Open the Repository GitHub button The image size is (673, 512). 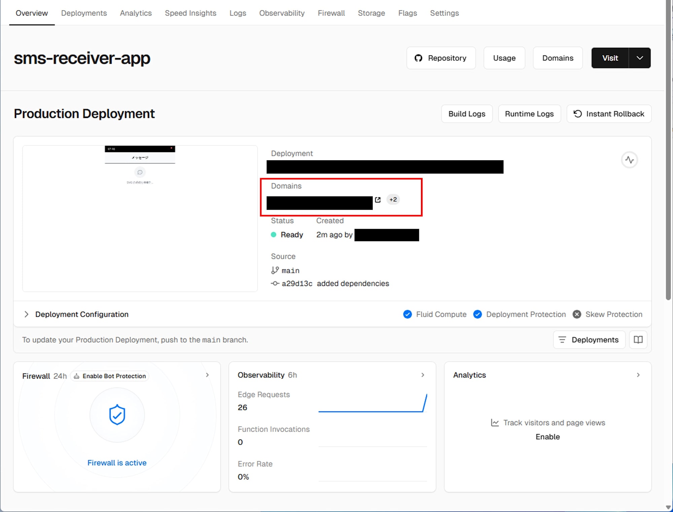(441, 58)
